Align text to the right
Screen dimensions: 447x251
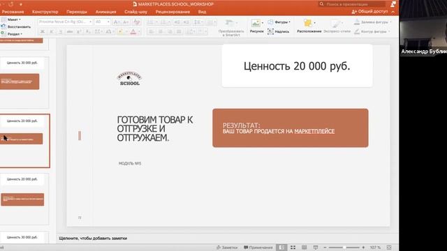click(x=170, y=31)
